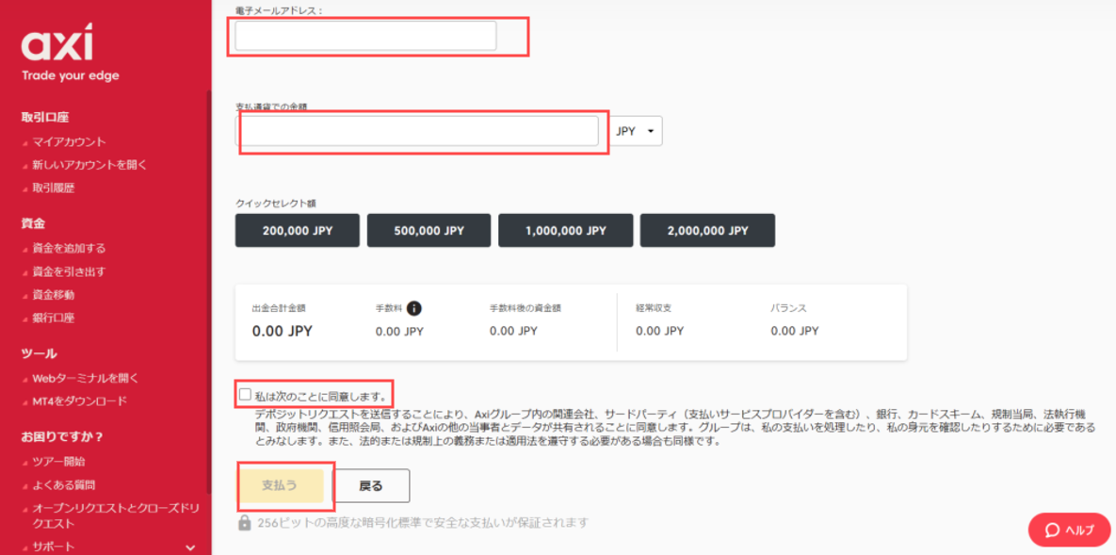Screen dimensions: 1116x555
Task: Open the ヘルプ chat bubble
Action: tap(1069, 530)
